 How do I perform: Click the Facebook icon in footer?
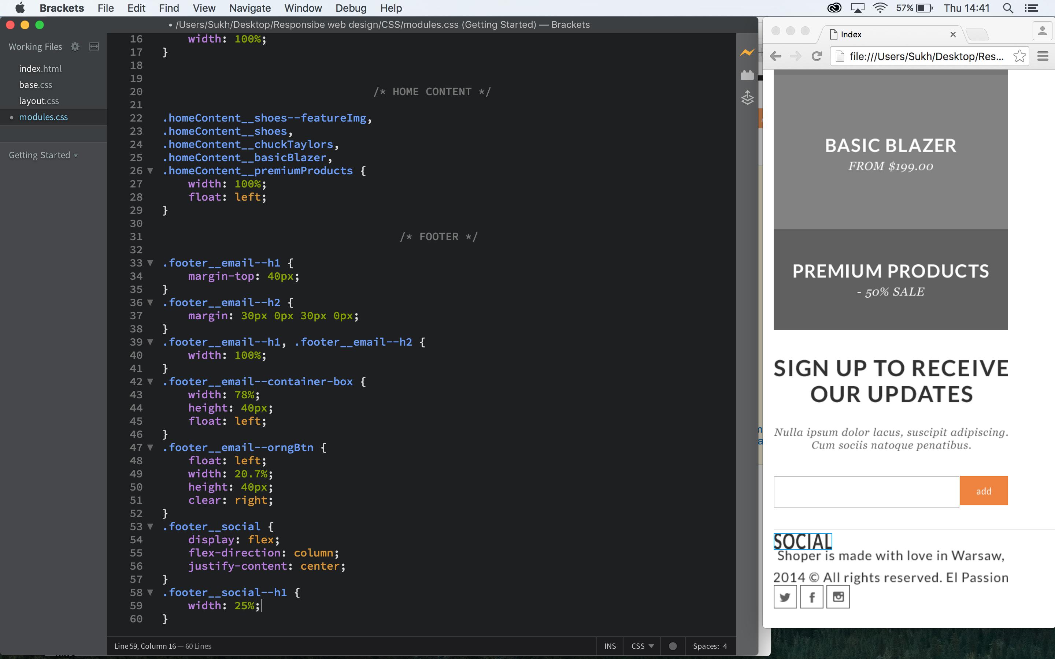[811, 597]
